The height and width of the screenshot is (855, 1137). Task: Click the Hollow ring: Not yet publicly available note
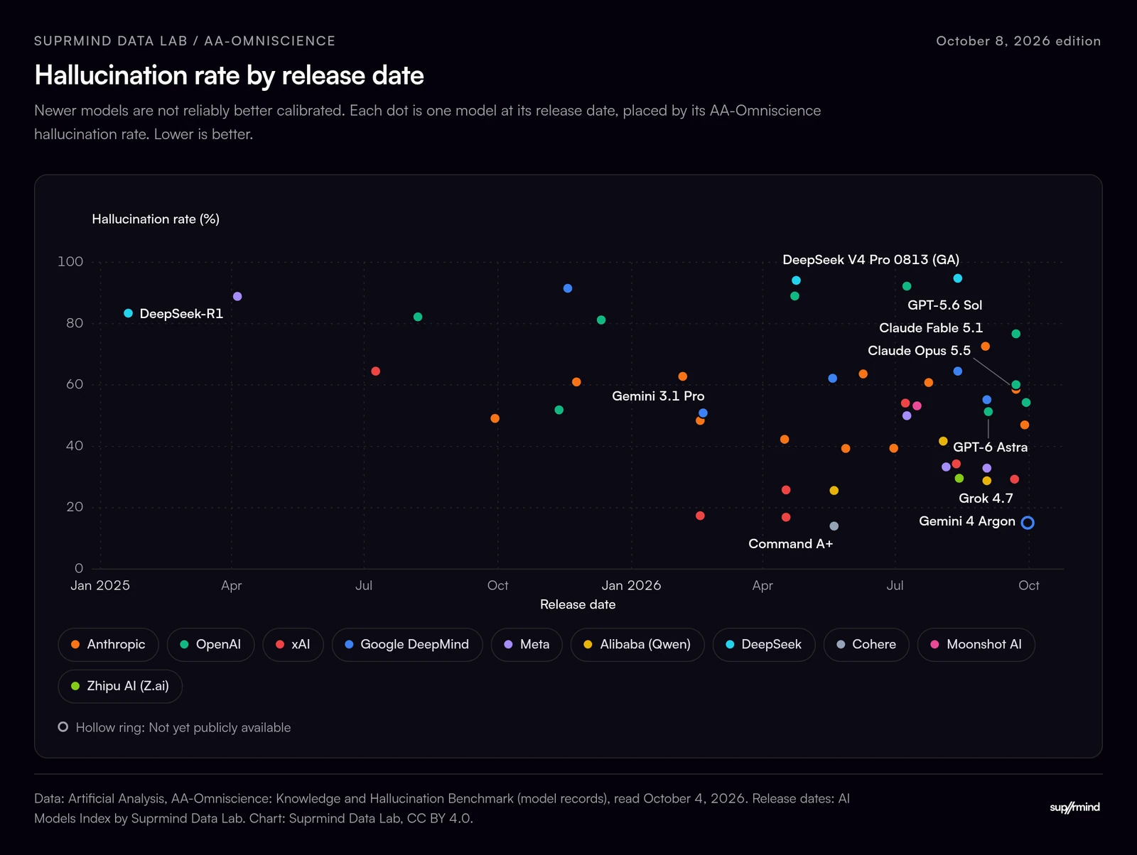pyautogui.click(x=183, y=728)
